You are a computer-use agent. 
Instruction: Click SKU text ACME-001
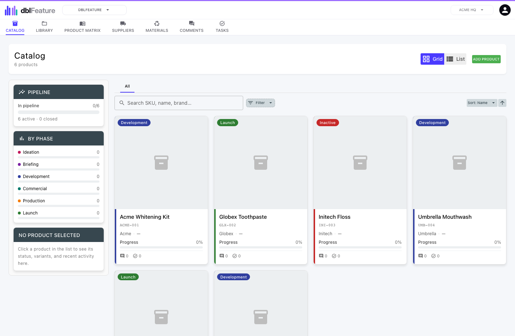(x=129, y=225)
